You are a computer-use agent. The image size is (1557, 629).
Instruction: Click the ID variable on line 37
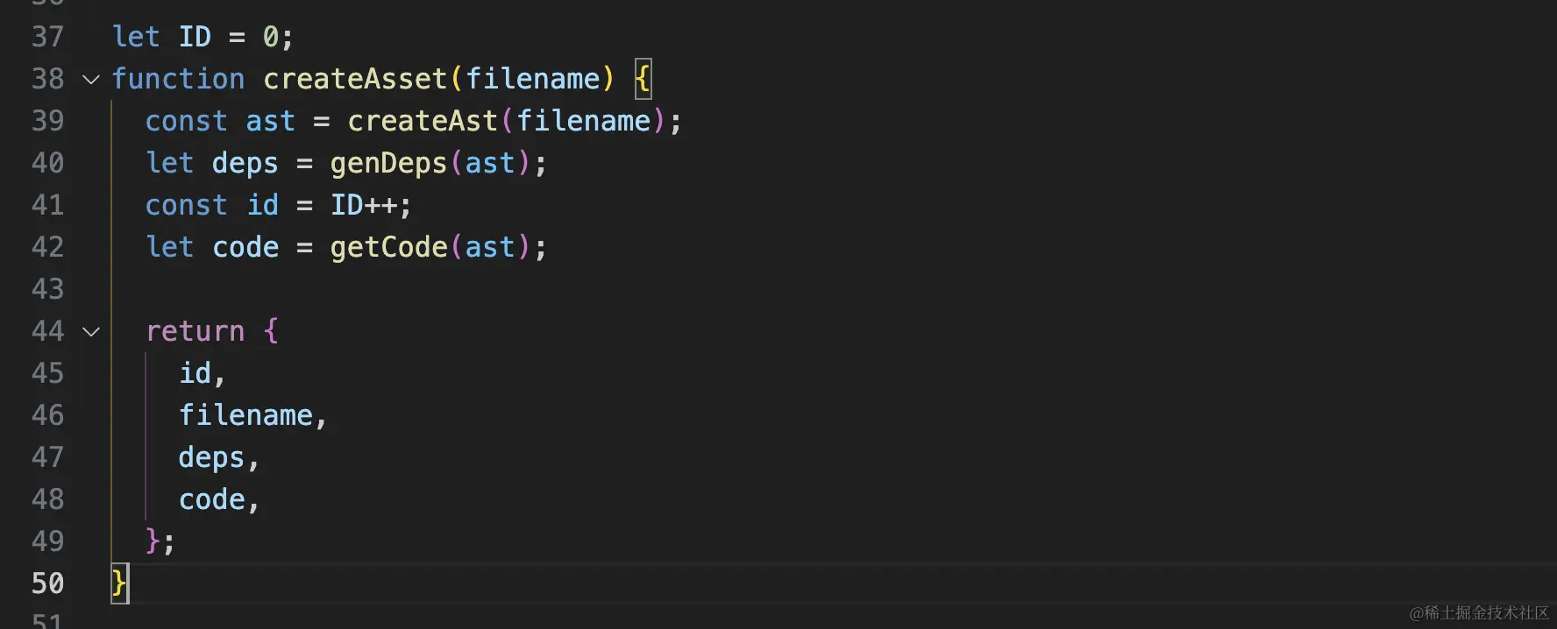[195, 37]
